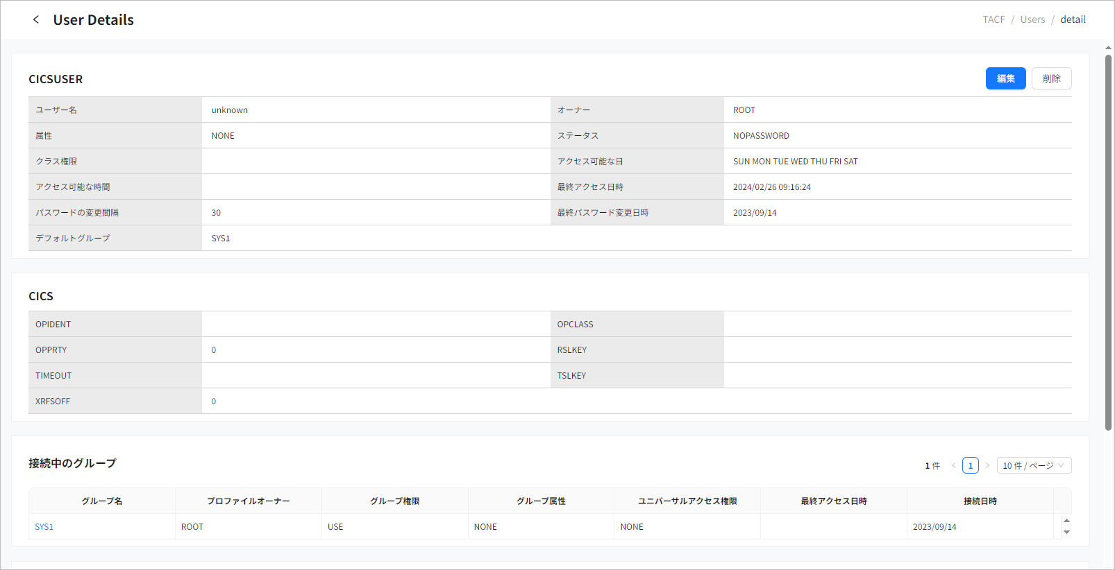Click the プロファイルオーナー column header

[249, 501]
